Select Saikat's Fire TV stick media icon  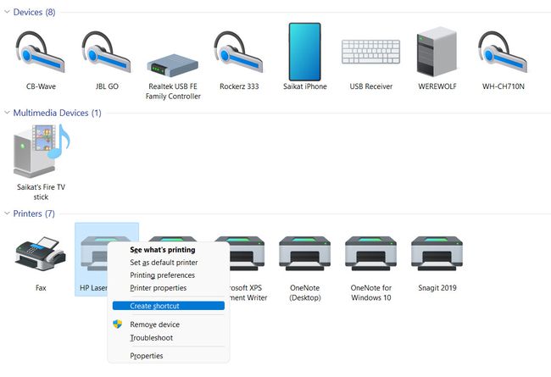click(x=42, y=151)
